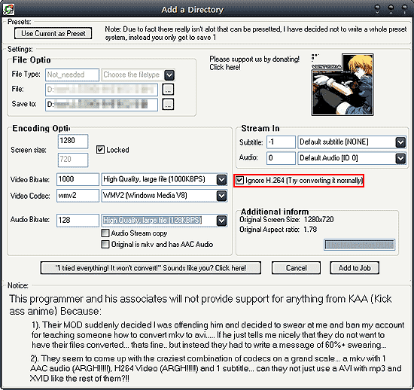Open the Audio Bitrate quality dropdown
Viewport: 414px width, 390px height.
coord(221,221)
